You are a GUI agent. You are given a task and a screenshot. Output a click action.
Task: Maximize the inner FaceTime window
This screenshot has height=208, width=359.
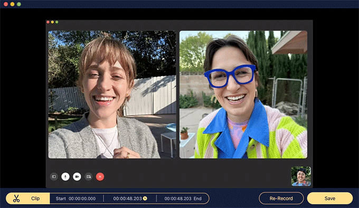[x=57, y=22]
